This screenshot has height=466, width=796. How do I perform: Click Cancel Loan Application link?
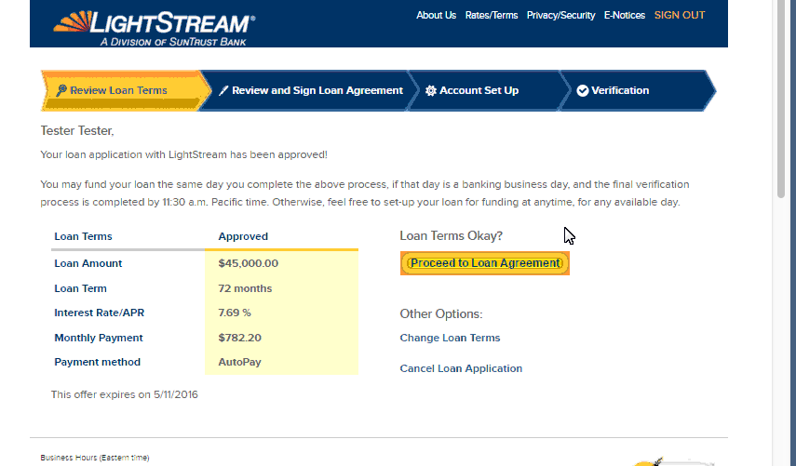click(x=461, y=368)
